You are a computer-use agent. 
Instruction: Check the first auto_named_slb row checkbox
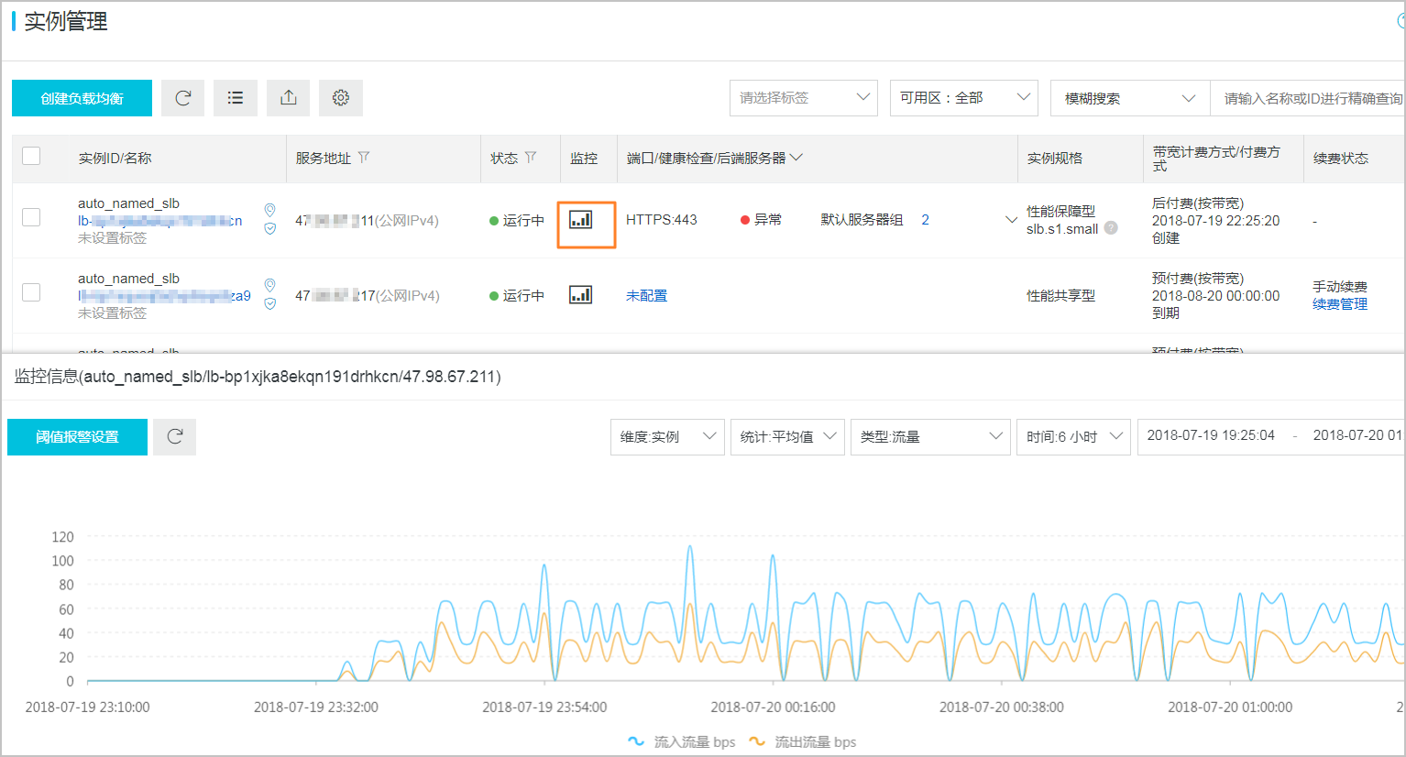(x=31, y=217)
